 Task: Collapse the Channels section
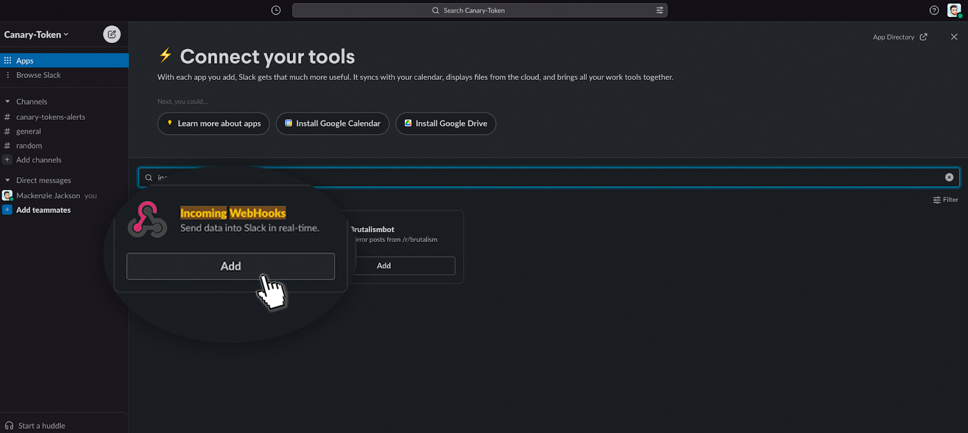(7, 102)
